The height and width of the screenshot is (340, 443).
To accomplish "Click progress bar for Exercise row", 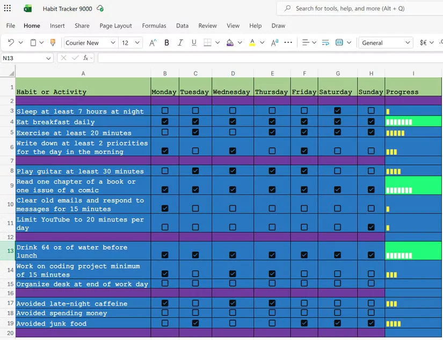I will [x=395, y=133].
